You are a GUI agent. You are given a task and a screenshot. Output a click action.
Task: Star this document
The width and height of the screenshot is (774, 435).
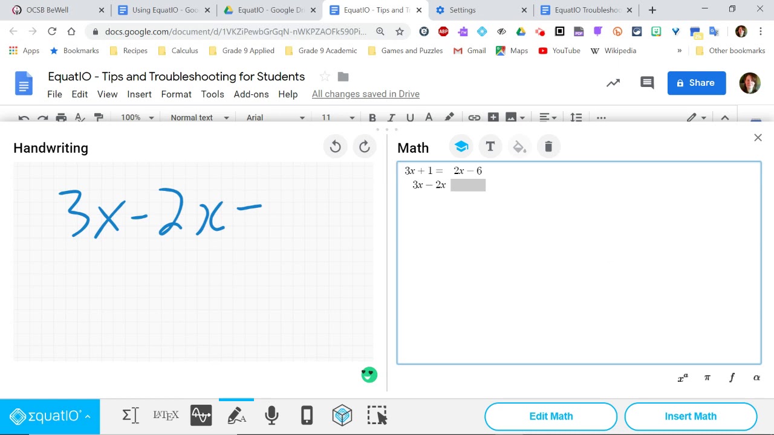(x=325, y=76)
